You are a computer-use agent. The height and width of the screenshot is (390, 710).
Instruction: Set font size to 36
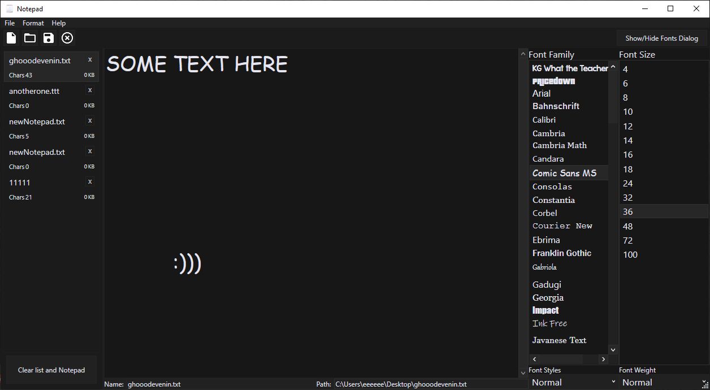coord(664,212)
